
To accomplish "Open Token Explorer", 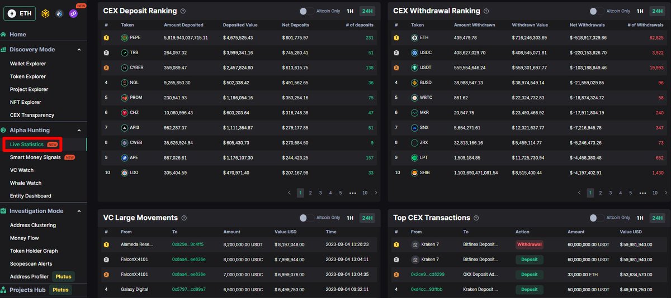I will pos(28,76).
